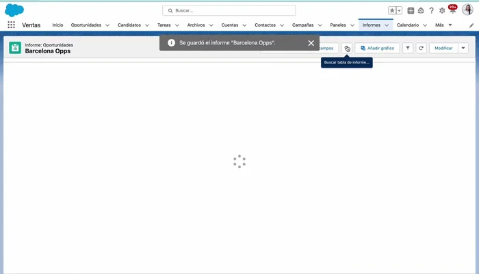The image size is (479, 274).
Task: Click the filter funnel icon
Action: point(407,49)
